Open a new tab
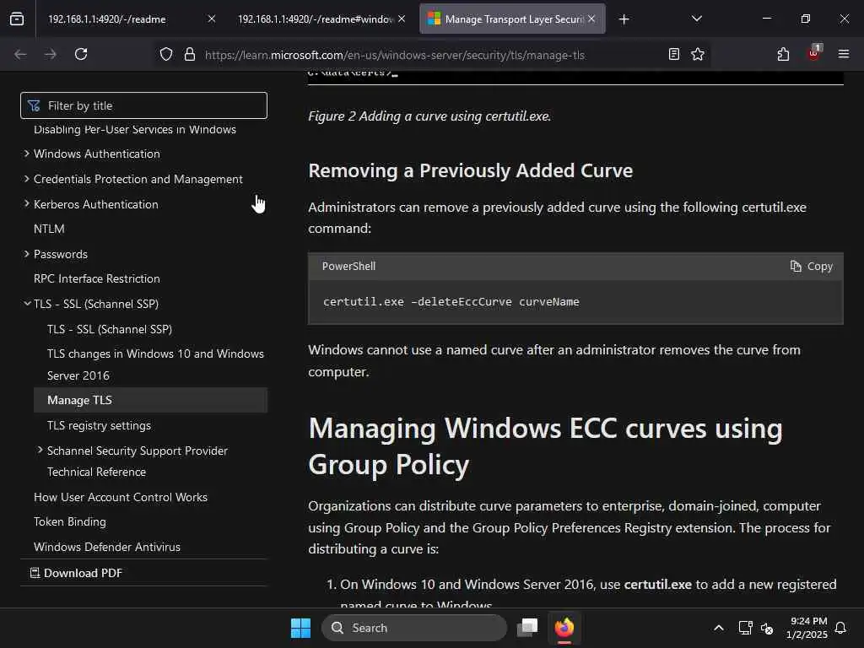The image size is (864, 648). (624, 19)
